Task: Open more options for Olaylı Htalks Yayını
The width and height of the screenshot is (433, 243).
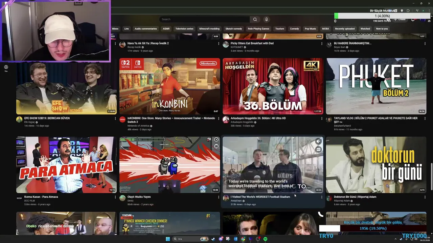Action: click(219, 197)
